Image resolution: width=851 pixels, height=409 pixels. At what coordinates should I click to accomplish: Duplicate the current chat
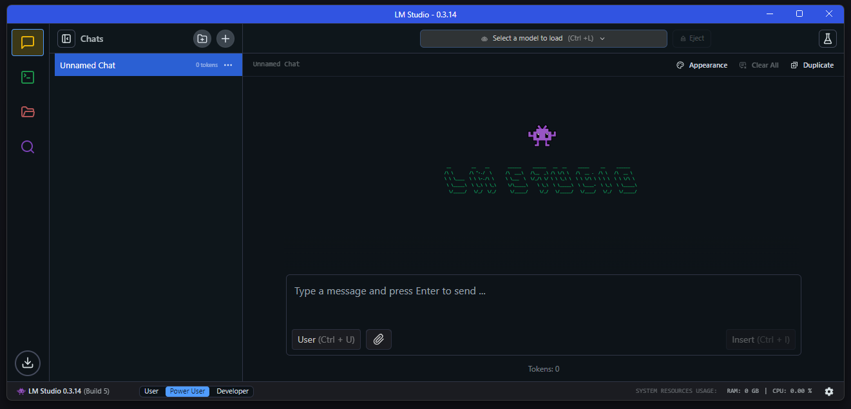coord(812,65)
